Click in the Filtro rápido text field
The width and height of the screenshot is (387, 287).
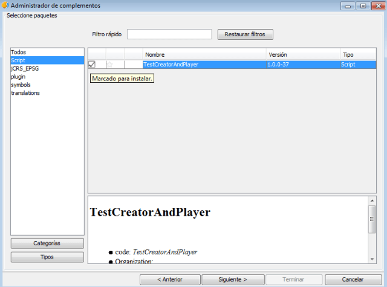(x=169, y=34)
